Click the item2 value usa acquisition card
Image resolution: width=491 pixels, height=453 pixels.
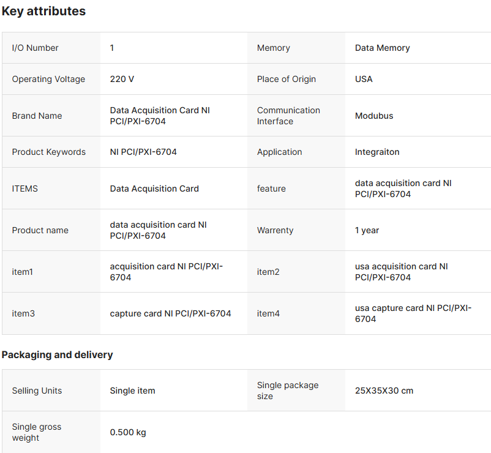tap(401, 272)
